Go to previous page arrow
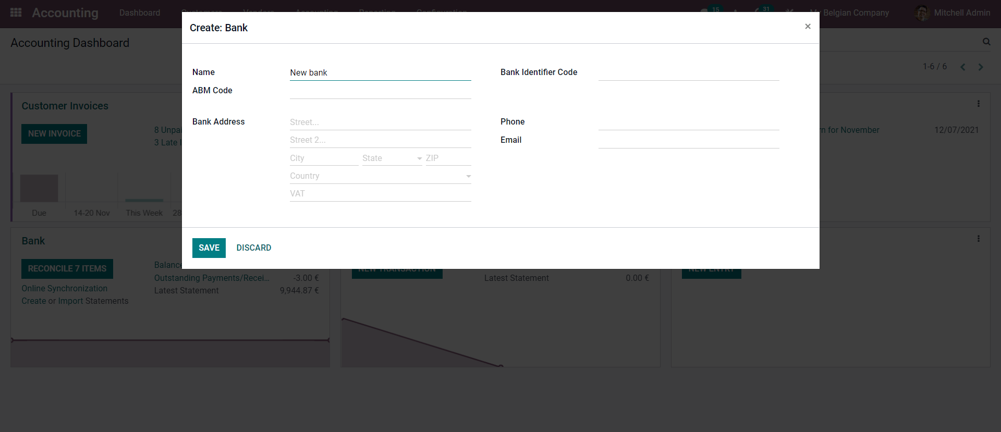1001x432 pixels. click(963, 67)
